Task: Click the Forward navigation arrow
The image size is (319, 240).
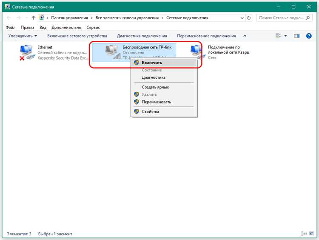Action: 19,18
